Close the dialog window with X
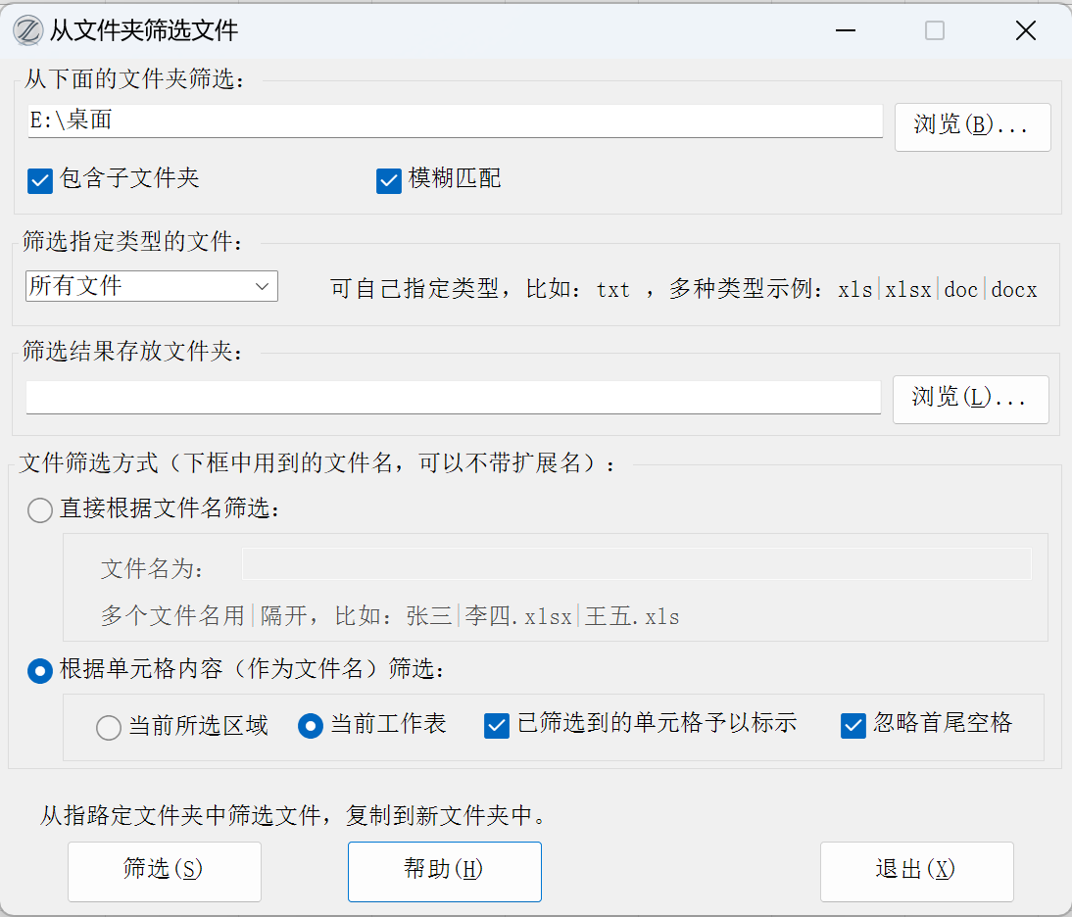The width and height of the screenshot is (1072, 917). pos(1025,31)
